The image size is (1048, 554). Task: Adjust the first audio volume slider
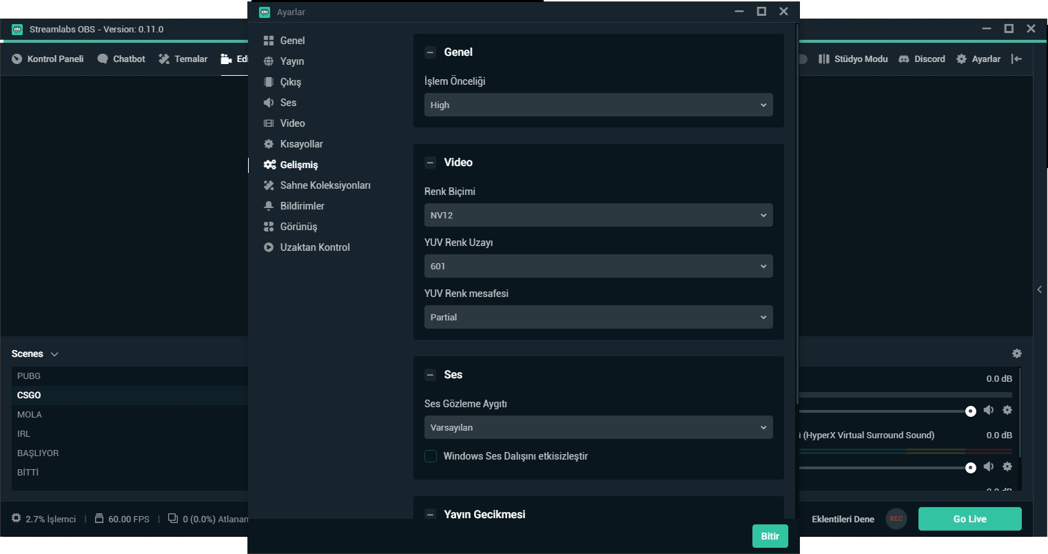(971, 411)
